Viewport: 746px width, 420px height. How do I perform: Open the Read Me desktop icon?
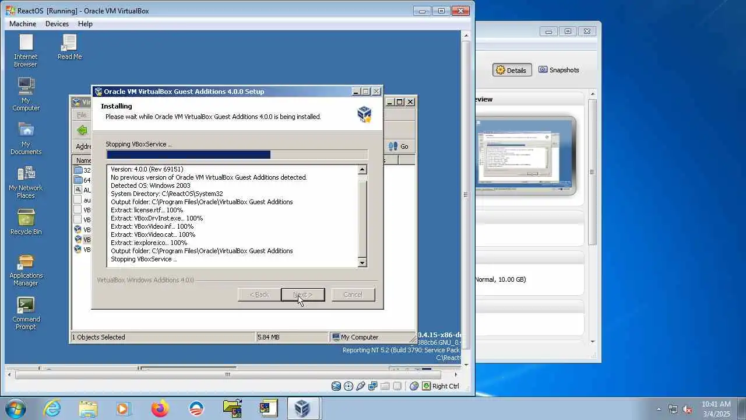69,47
